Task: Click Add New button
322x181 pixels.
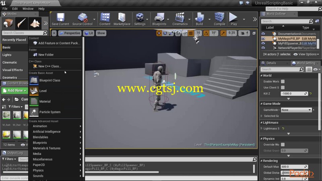Action: click(x=15, y=90)
